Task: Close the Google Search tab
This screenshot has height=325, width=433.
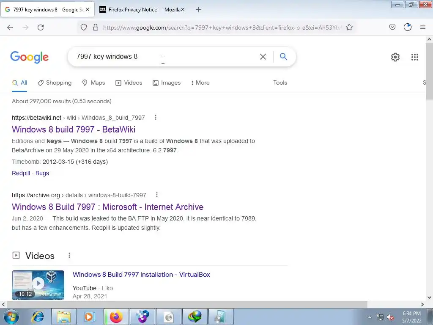Action: tap(87, 9)
